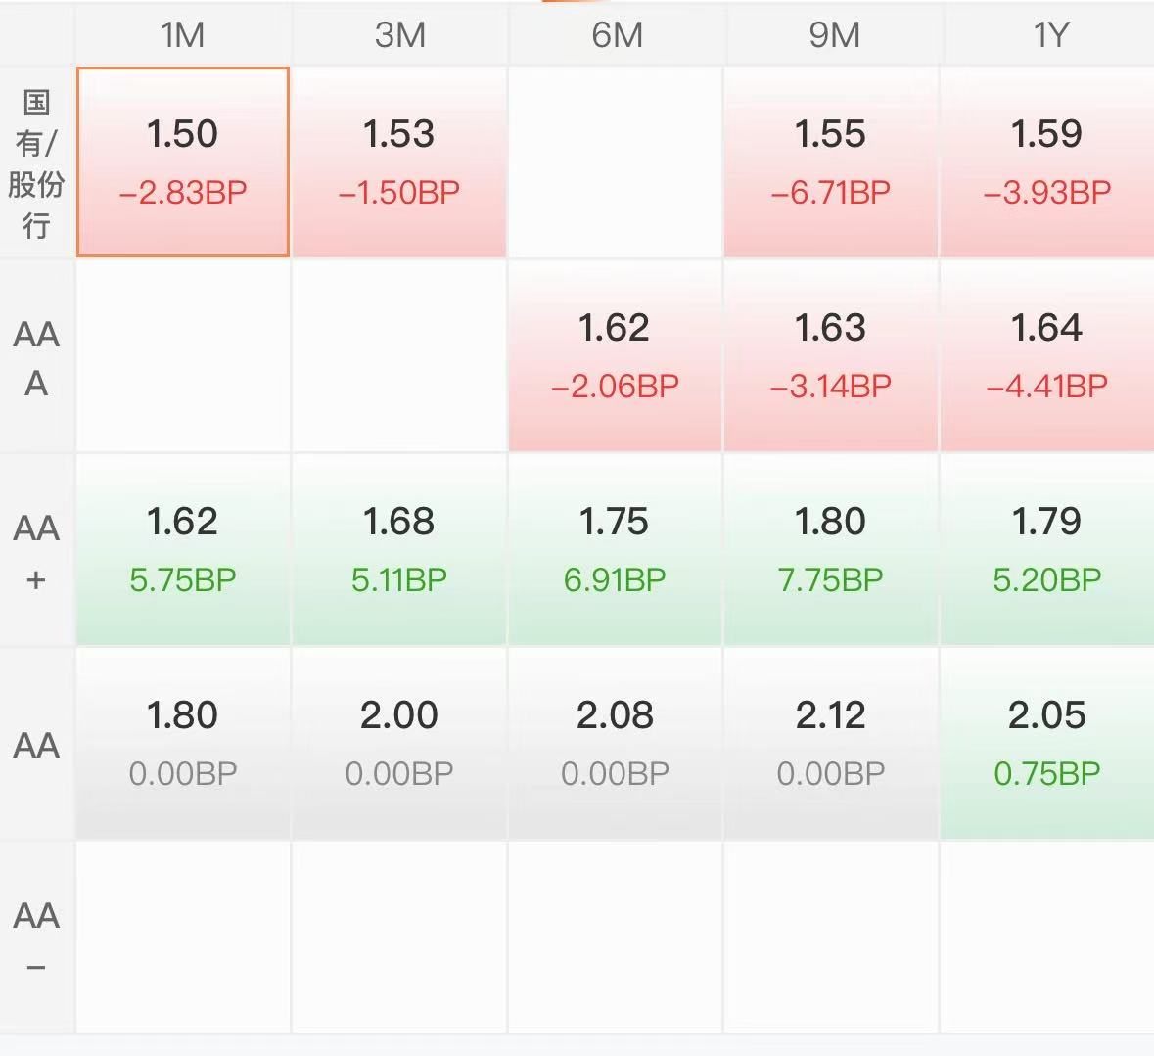1154x1056 pixels.
Task: Open the 1.53 cell showing -1.50BP
Action: click(x=399, y=161)
